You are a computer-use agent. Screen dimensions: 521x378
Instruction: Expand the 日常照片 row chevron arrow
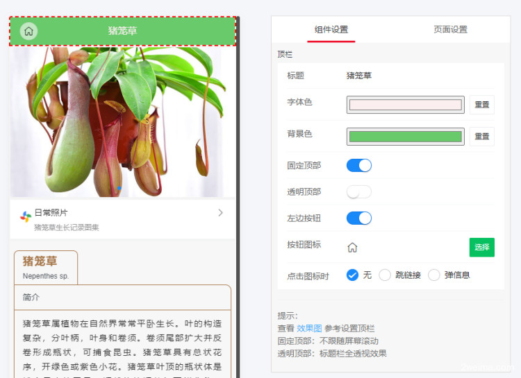[x=220, y=213]
